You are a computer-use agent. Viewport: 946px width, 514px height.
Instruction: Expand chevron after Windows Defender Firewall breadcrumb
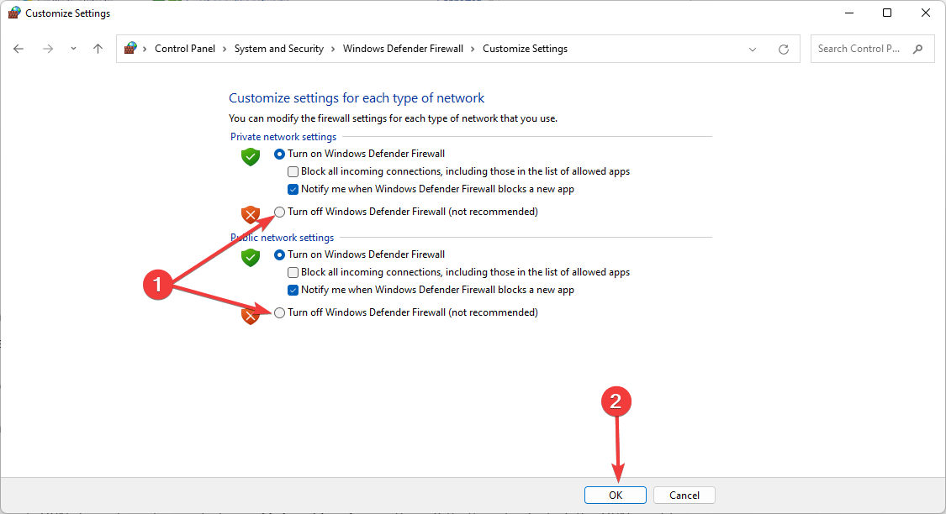pos(473,49)
